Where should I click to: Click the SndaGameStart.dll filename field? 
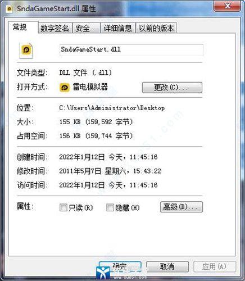131,50
